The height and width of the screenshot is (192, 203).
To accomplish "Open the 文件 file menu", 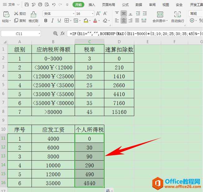I will coord(11,5).
